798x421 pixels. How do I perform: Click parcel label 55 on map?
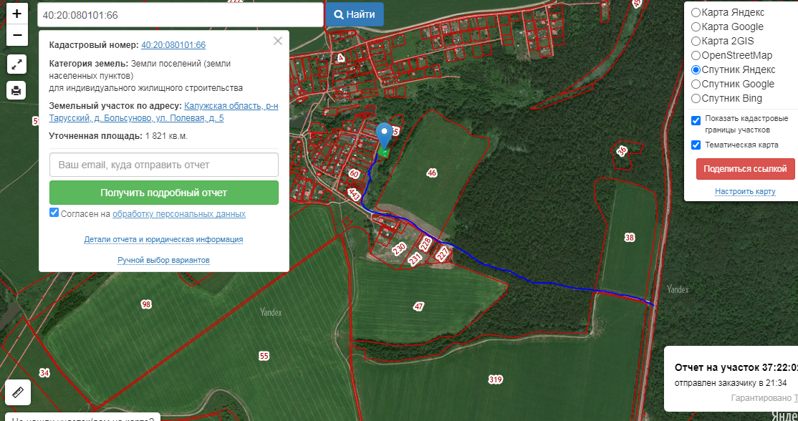[x=264, y=356]
